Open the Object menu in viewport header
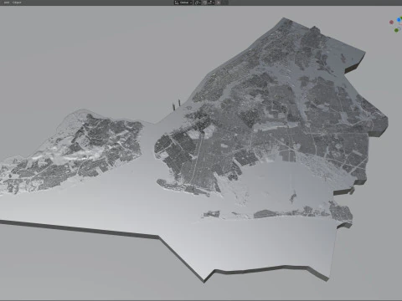The image size is (402, 301). [x=17, y=3]
